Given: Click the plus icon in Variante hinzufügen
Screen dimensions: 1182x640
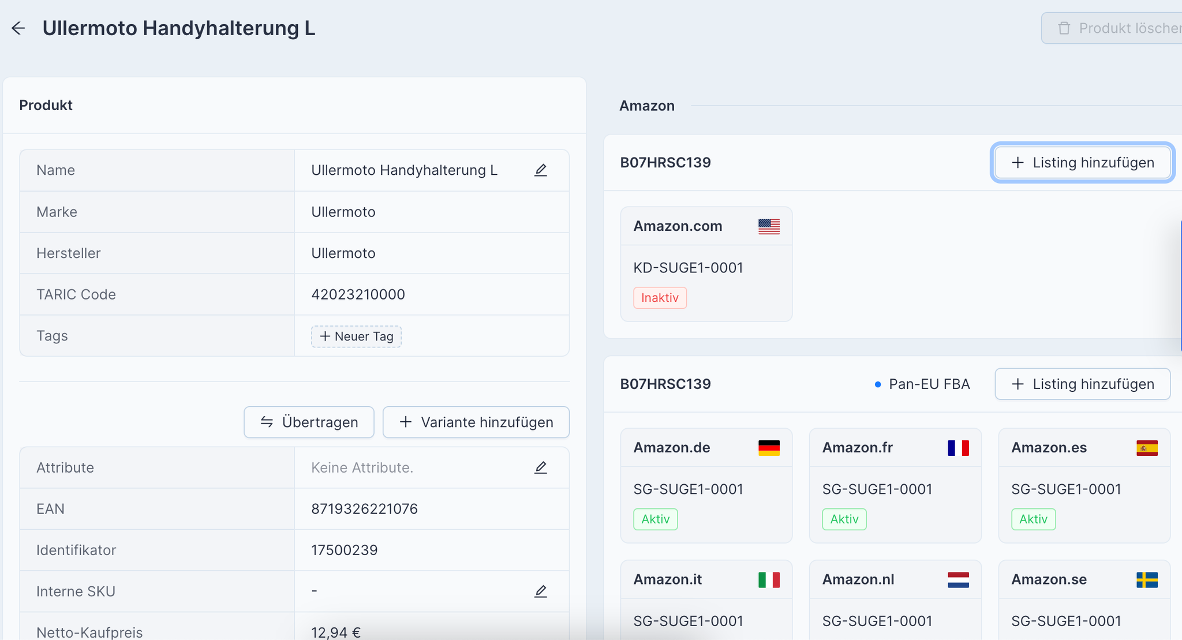Looking at the screenshot, I should pos(406,422).
